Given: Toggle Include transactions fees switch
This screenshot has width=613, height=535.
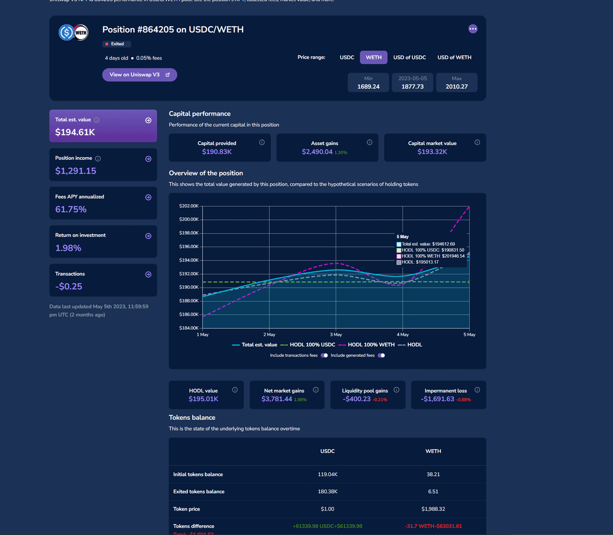Looking at the screenshot, I should tap(324, 355).
